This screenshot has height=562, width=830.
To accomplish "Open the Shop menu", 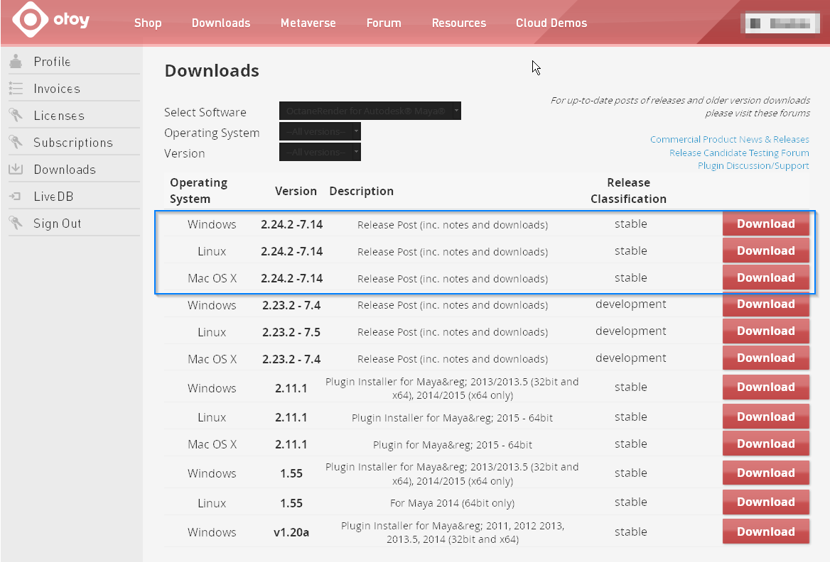I will click(x=148, y=23).
